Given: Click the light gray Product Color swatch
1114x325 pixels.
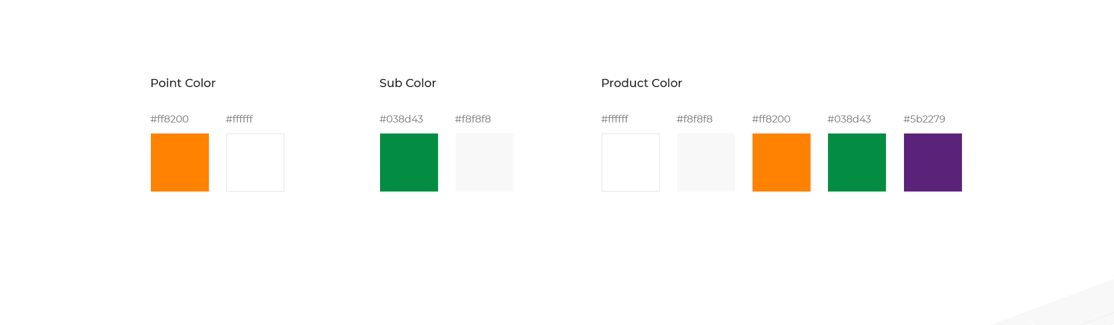Looking at the screenshot, I should (x=706, y=162).
